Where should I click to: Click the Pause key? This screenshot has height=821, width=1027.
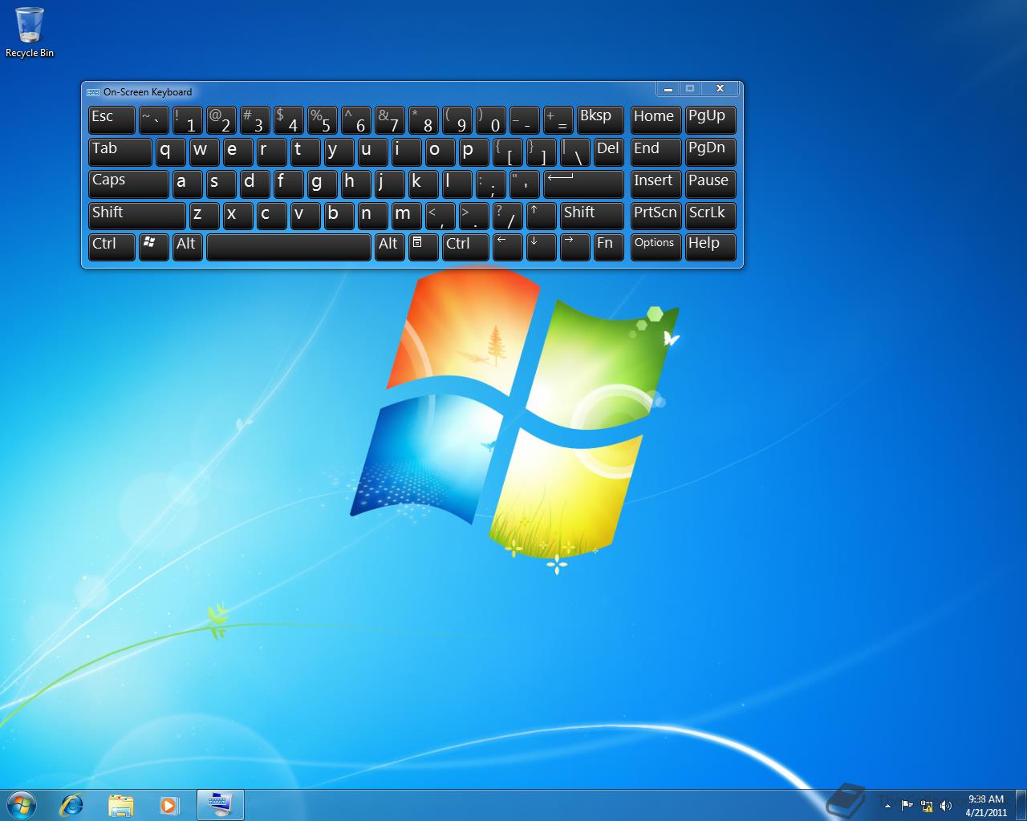coord(710,184)
